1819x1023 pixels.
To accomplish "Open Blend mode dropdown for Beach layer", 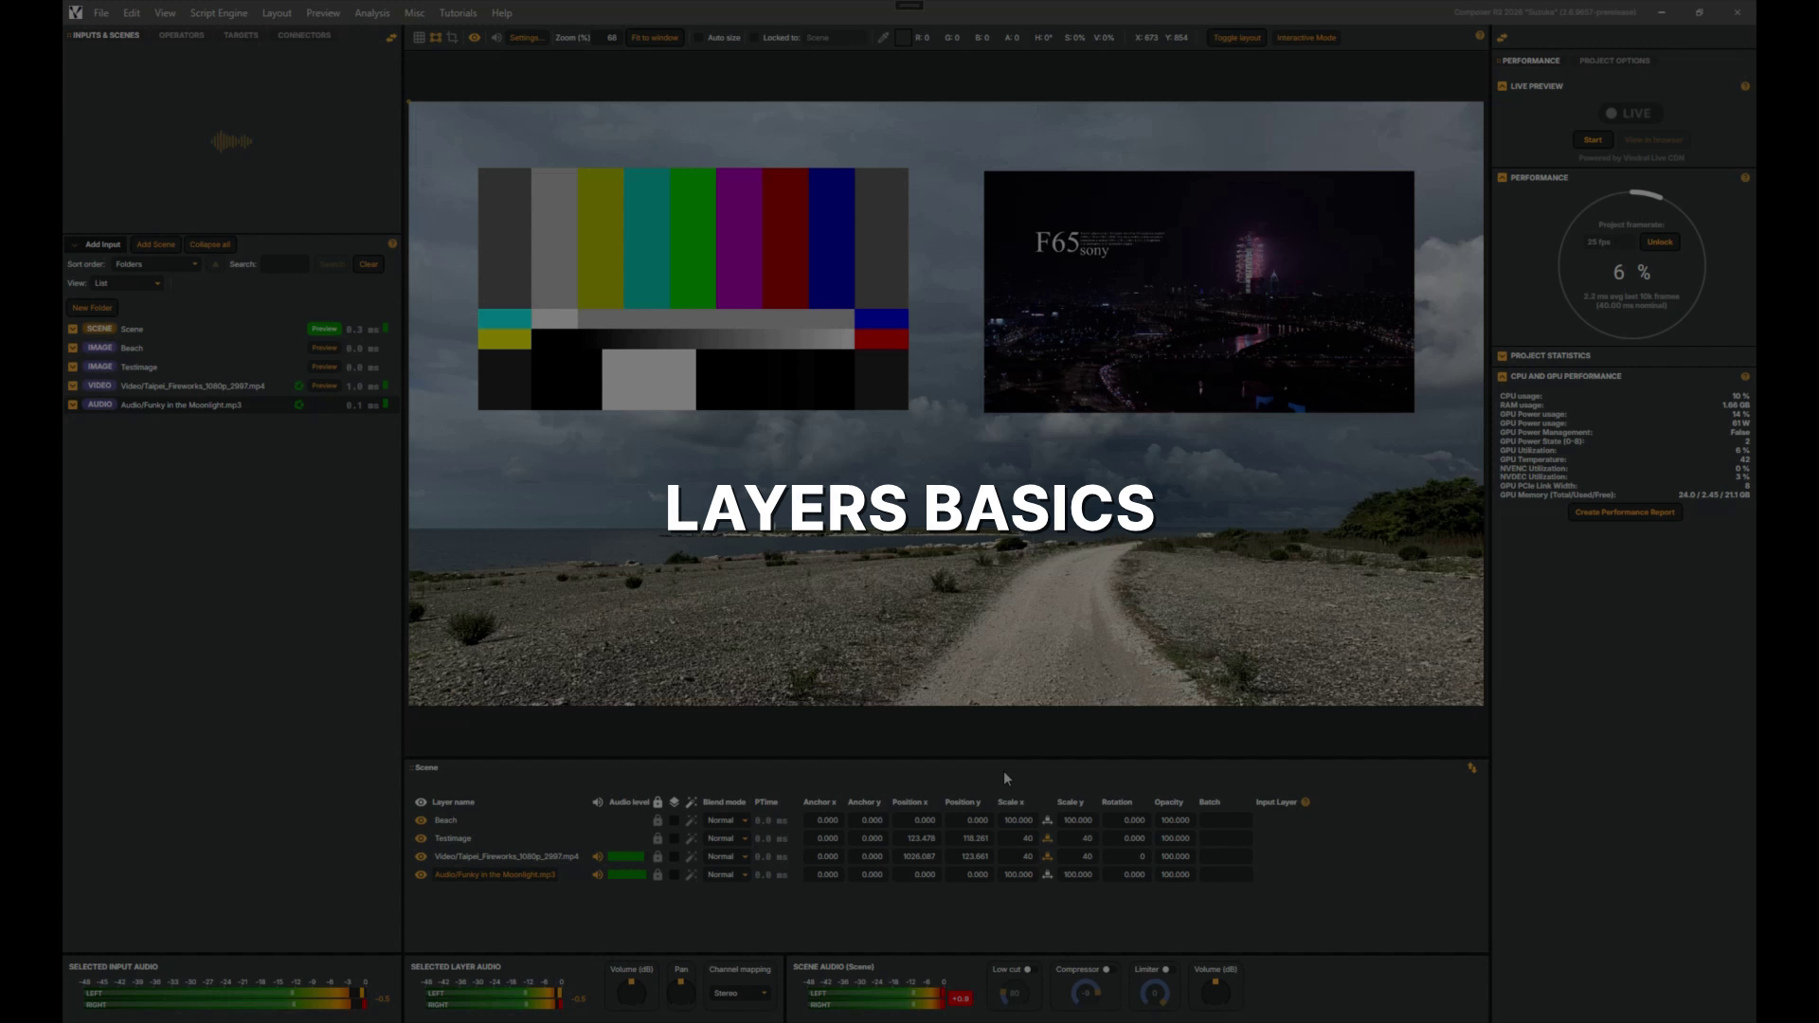I will [727, 820].
